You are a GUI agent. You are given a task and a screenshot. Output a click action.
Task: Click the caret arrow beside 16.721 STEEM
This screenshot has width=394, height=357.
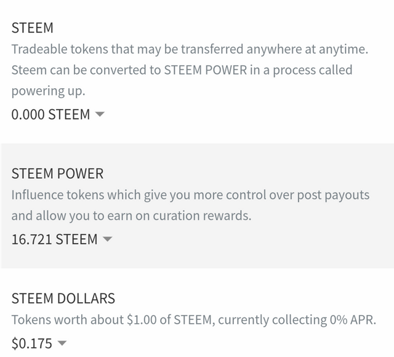pyautogui.click(x=107, y=239)
